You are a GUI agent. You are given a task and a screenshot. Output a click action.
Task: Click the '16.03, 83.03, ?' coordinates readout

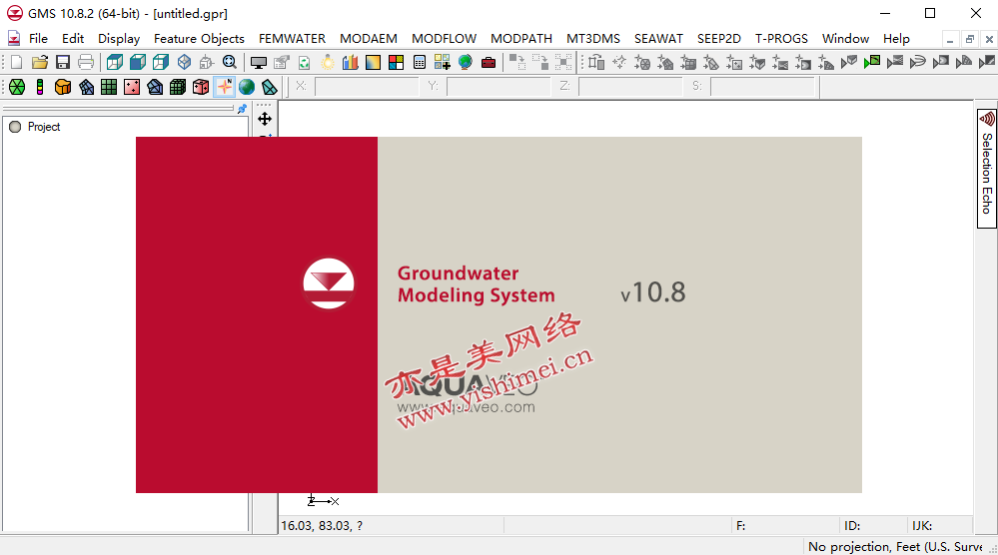[322, 526]
